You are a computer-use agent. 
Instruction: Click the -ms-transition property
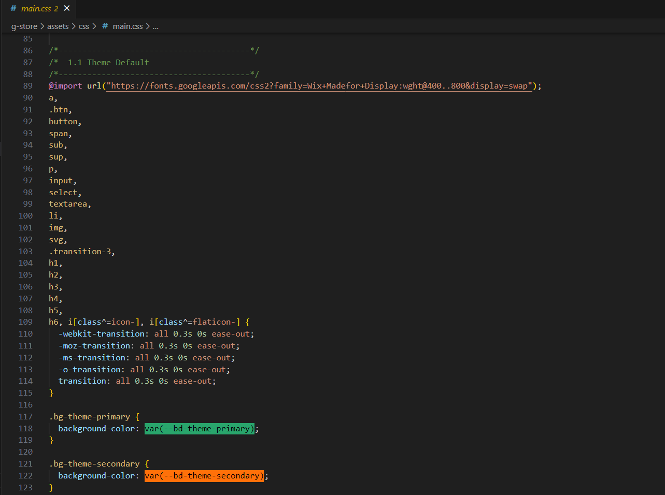(92, 358)
